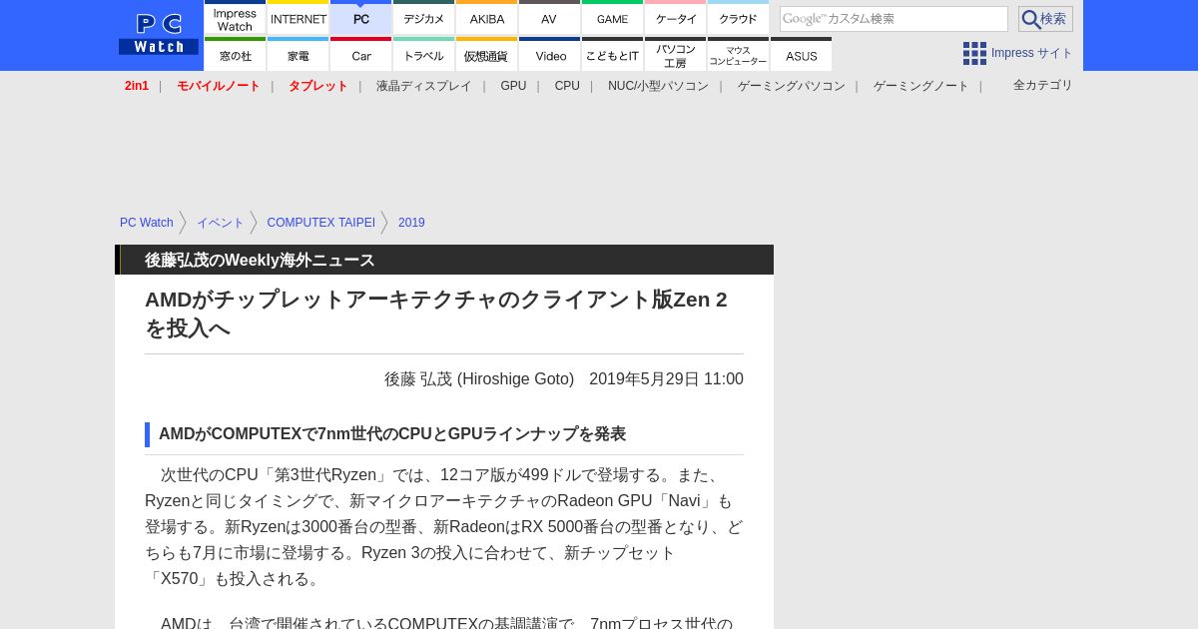Open the AV Watch tab
Screen dimensions: 1198x629
pyautogui.click(x=549, y=18)
